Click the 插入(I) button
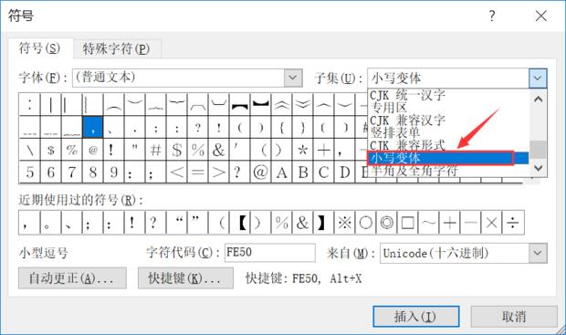 point(416,317)
